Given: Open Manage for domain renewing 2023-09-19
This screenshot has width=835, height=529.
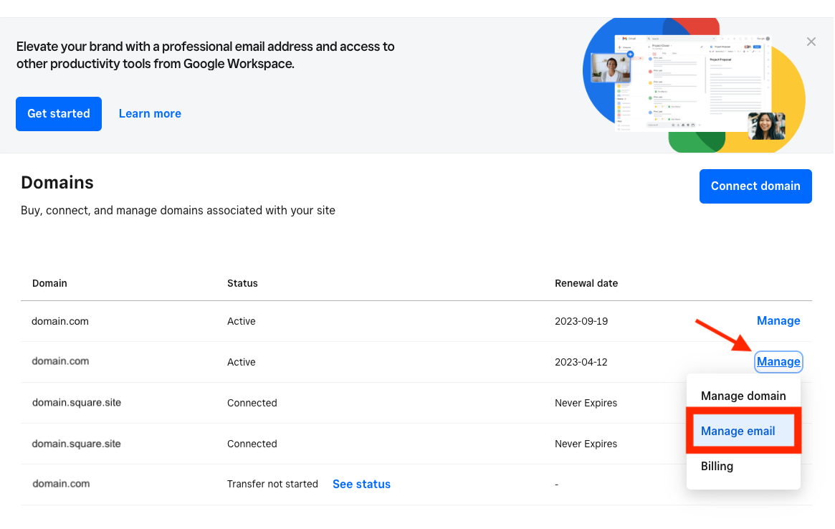Looking at the screenshot, I should click(x=778, y=321).
